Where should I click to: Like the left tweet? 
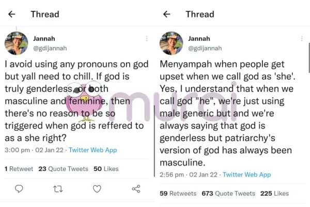click(x=98, y=189)
